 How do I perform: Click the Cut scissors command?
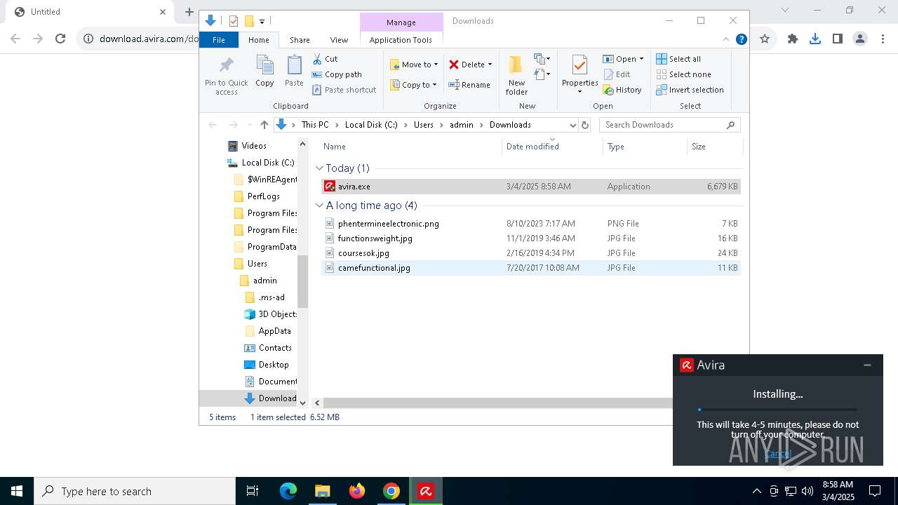tap(325, 59)
